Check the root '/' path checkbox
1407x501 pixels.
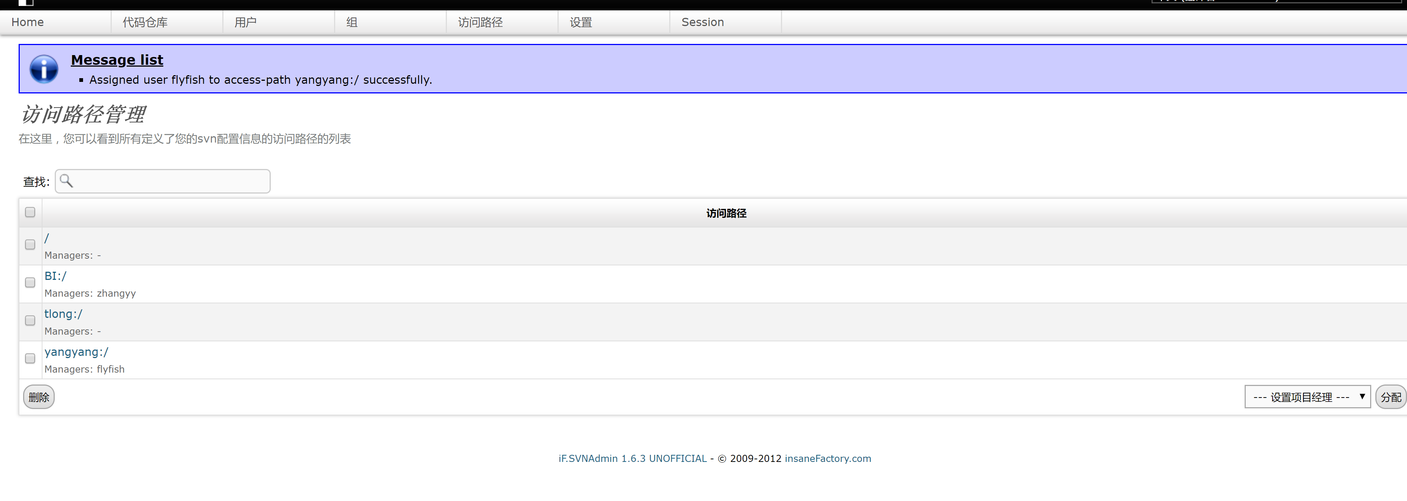point(30,245)
